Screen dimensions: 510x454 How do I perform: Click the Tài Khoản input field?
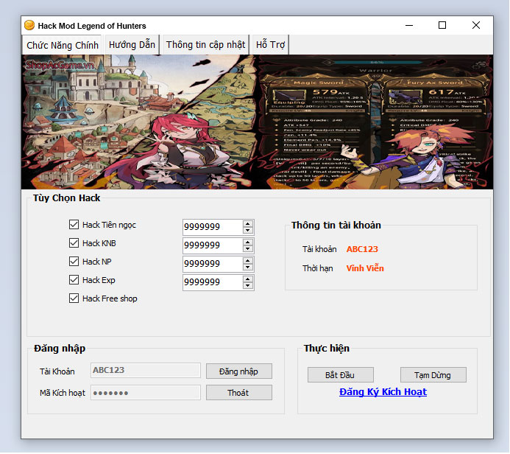click(146, 371)
